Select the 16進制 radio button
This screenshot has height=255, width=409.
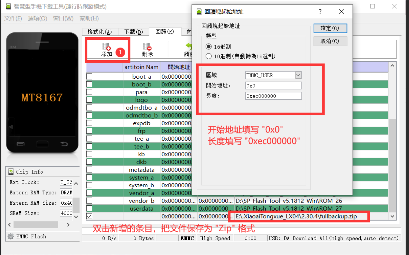tap(209, 46)
